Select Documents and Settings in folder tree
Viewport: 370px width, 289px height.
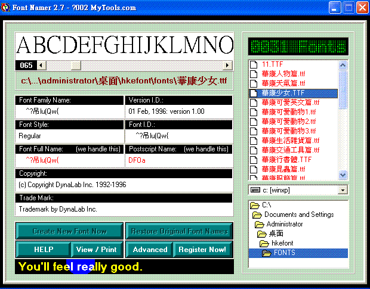click(x=299, y=215)
